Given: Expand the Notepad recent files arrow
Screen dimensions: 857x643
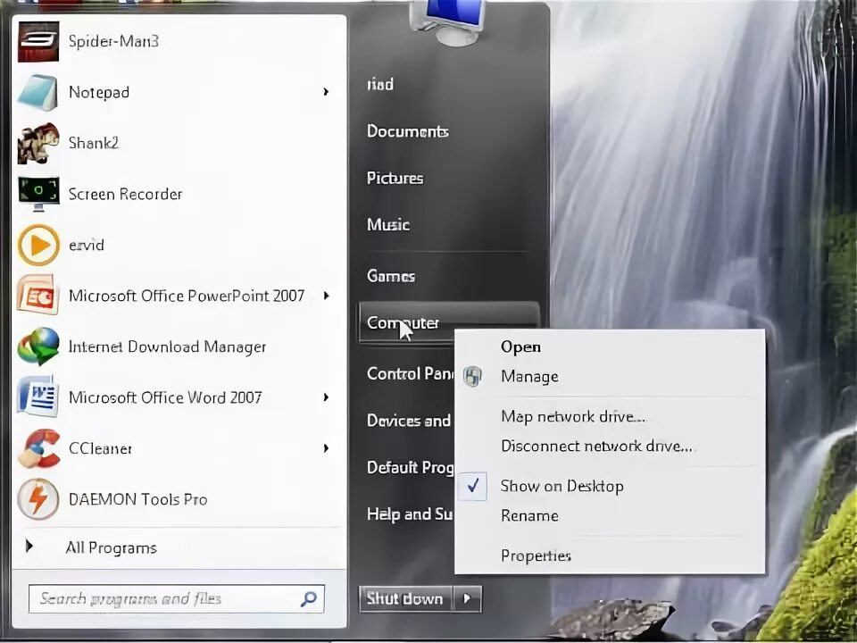Looking at the screenshot, I should tap(327, 92).
